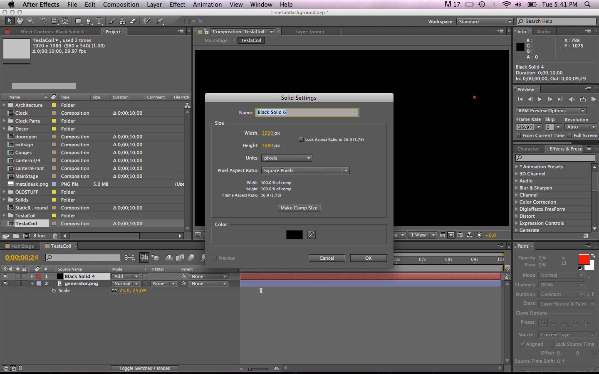Open the Workspace Standard dropdown
The image size is (599, 374).
pyautogui.click(x=485, y=22)
